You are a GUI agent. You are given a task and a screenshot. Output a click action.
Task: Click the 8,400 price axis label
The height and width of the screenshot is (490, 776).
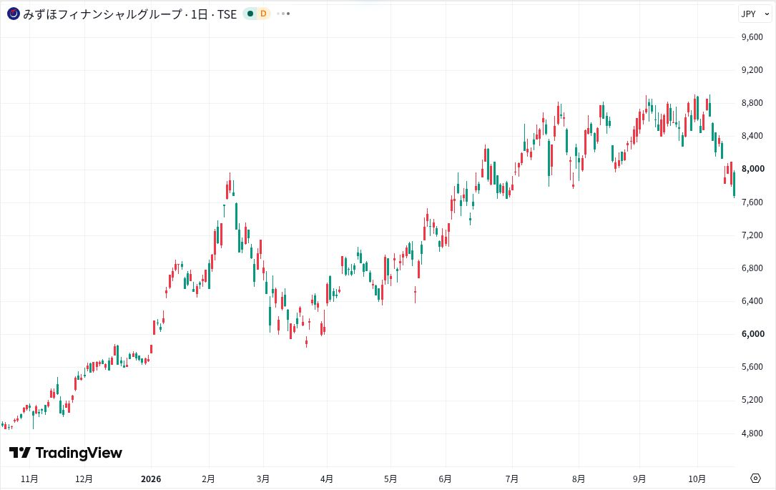[x=752, y=136]
